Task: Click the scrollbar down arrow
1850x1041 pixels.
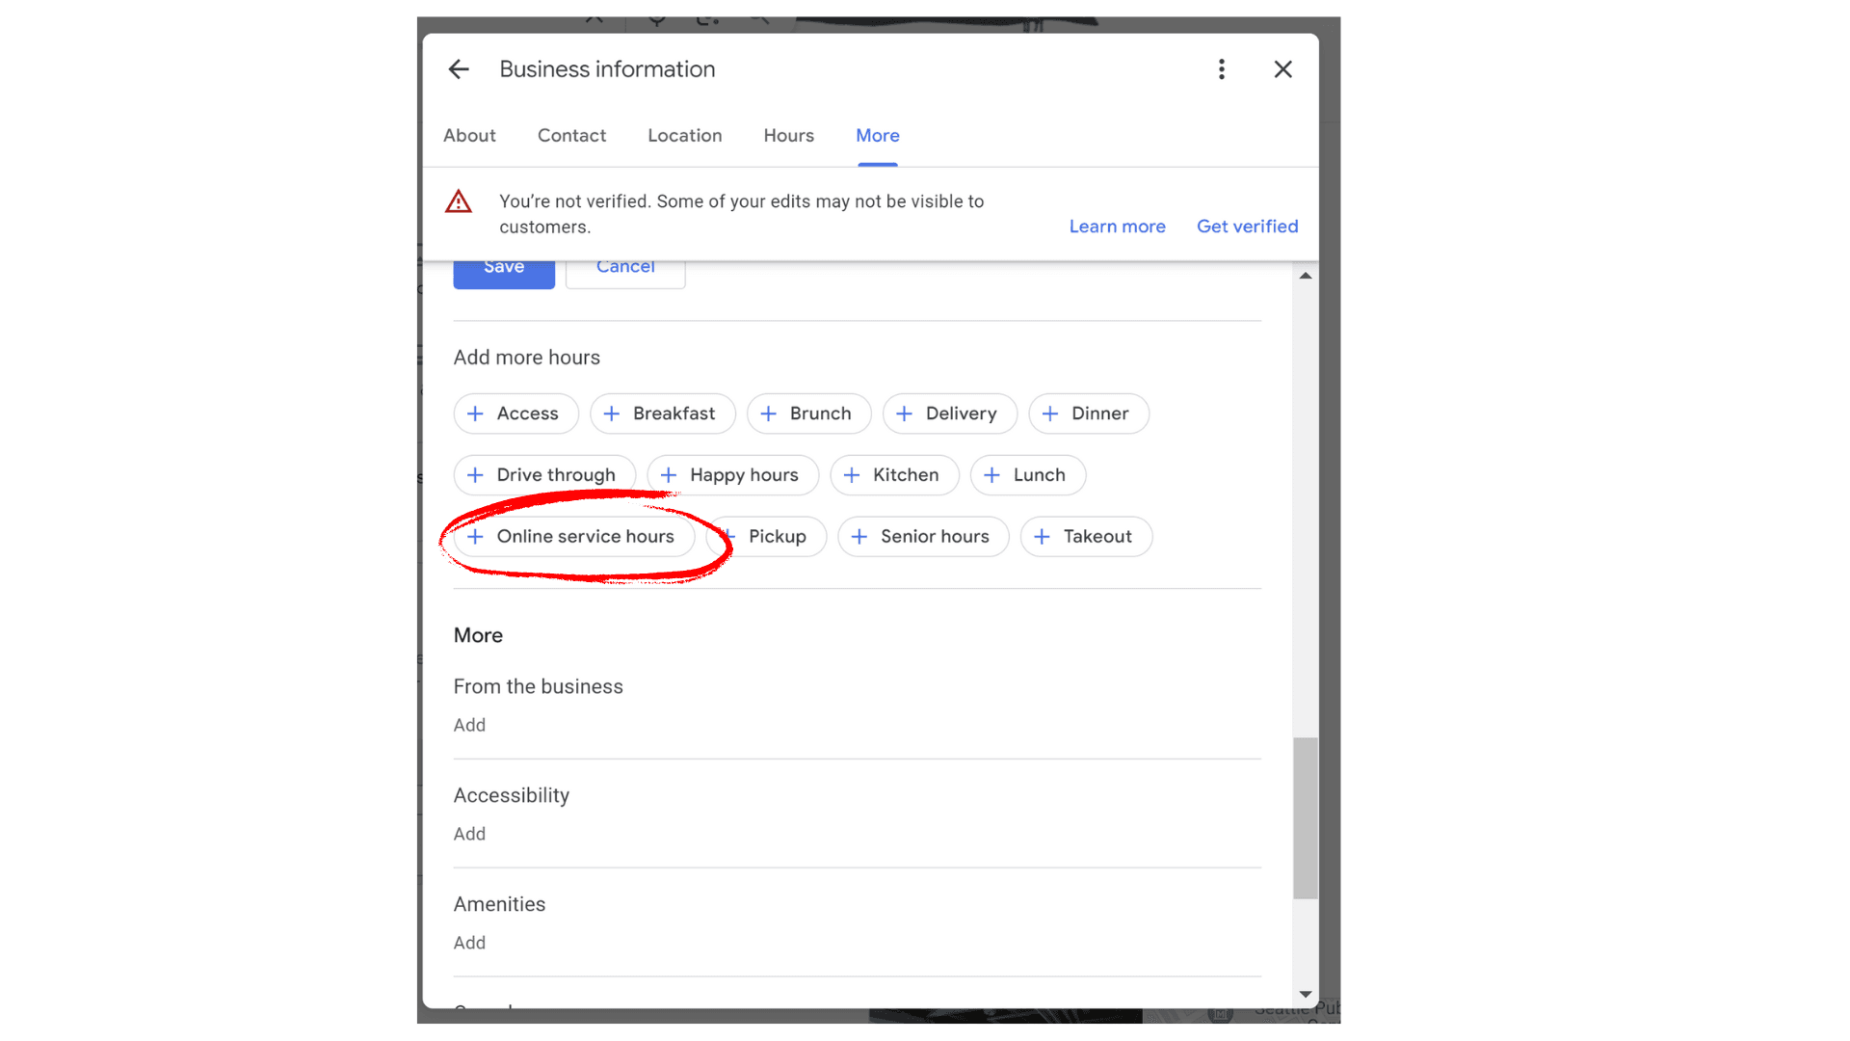Action: 1305,994
